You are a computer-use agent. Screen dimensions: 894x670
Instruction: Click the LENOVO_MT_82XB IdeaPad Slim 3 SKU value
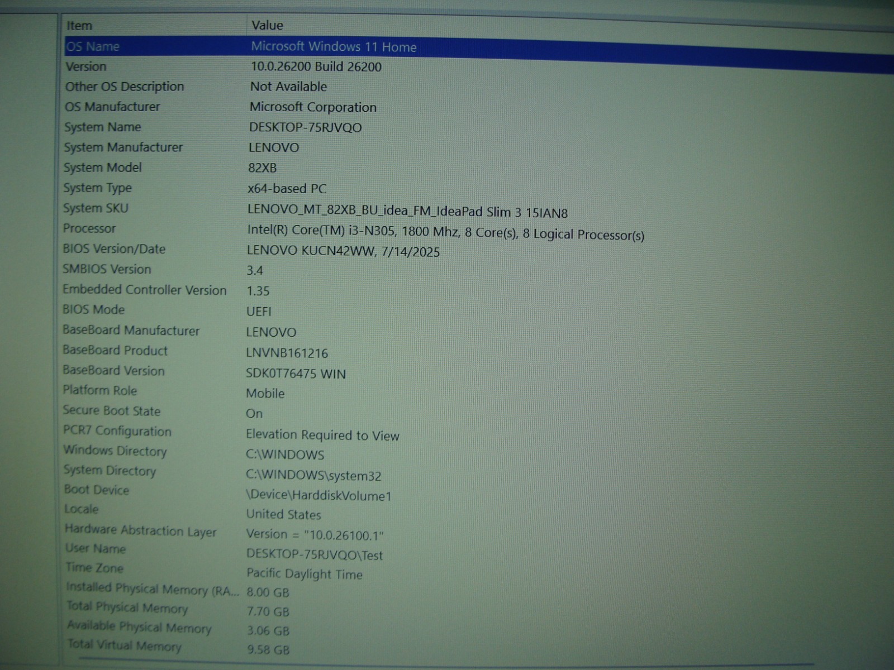point(407,212)
